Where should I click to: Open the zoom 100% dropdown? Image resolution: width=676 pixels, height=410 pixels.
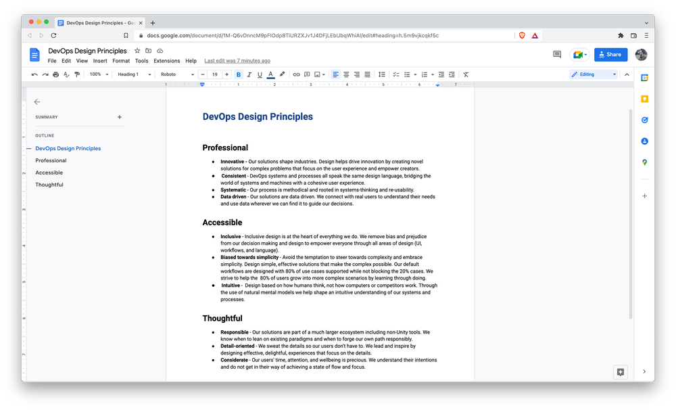(x=99, y=74)
